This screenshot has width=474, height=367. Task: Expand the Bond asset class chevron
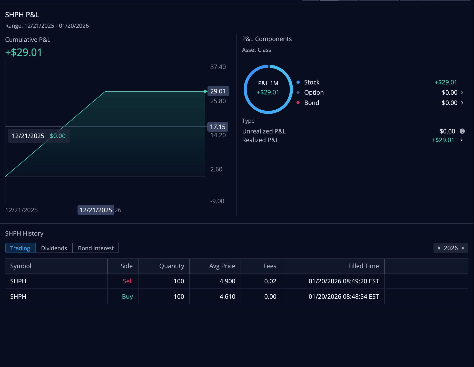pyautogui.click(x=462, y=103)
